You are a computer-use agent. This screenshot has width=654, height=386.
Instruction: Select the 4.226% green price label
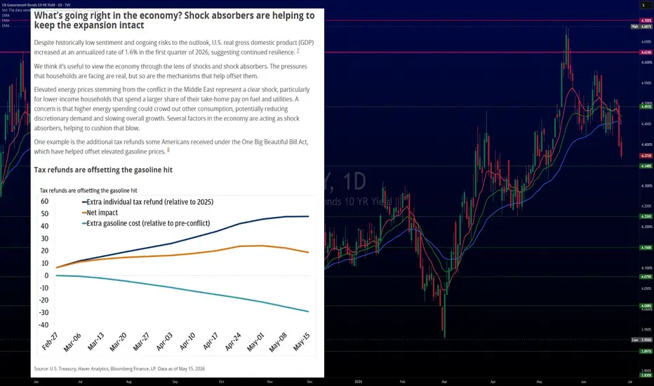pos(646,216)
